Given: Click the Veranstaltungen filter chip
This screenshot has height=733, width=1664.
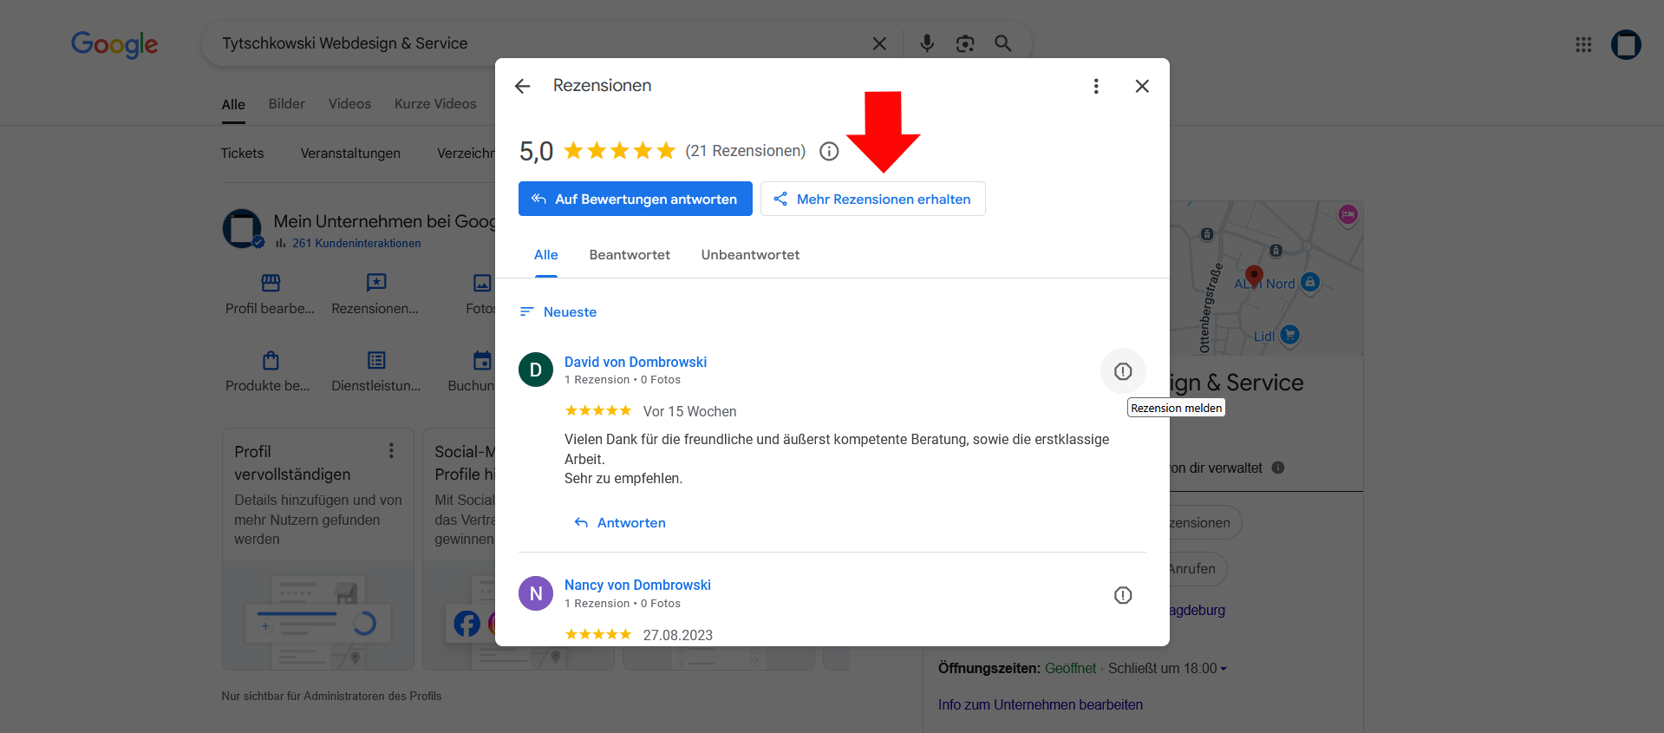Looking at the screenshot, I should [x=350, y=154].
